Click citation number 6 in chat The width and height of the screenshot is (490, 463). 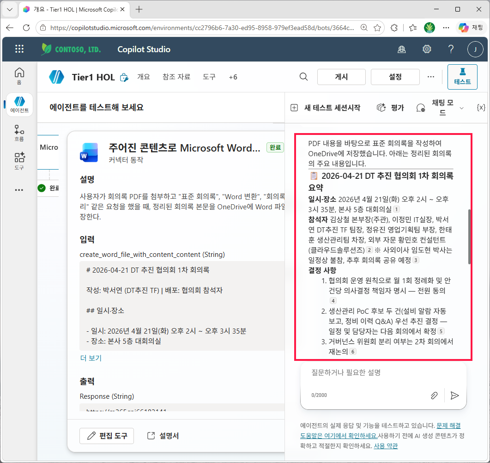click(x=353, y=352)
